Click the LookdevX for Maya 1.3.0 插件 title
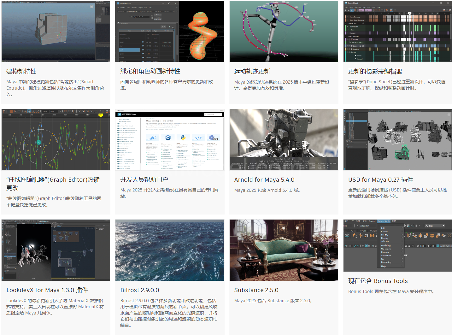This screenshot has width=452, height=335. point(47,290)
